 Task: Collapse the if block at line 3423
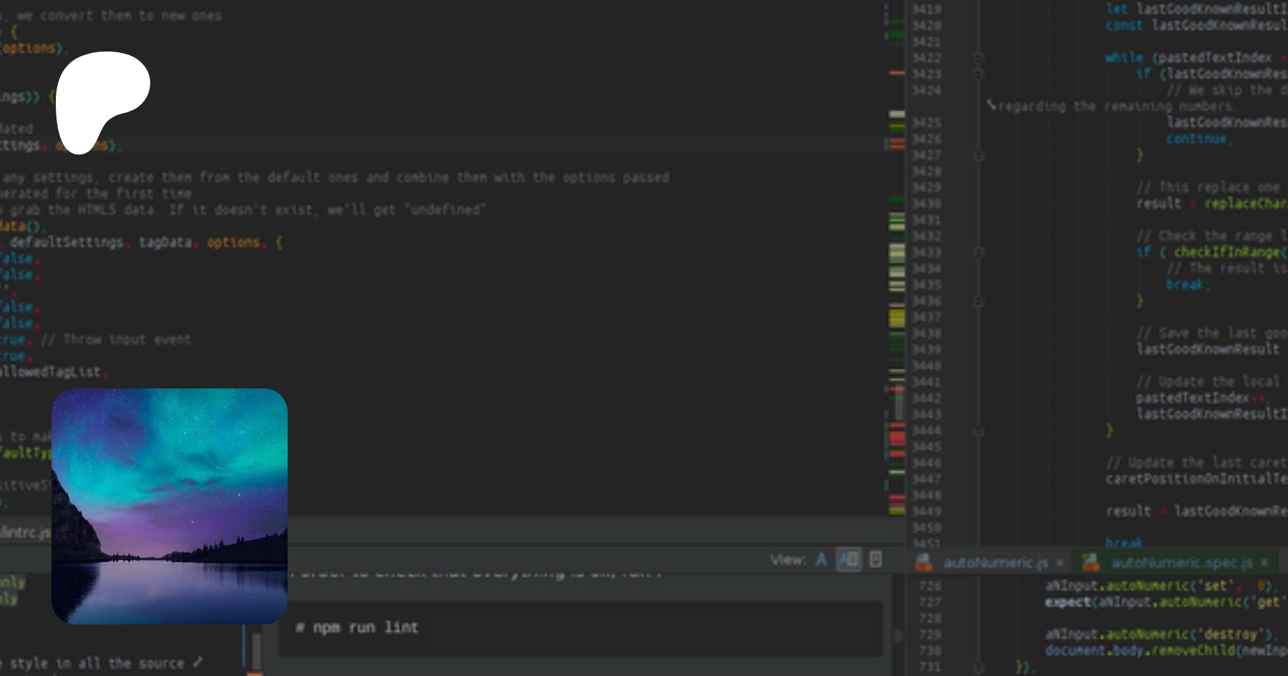click(x=979, y=74)
